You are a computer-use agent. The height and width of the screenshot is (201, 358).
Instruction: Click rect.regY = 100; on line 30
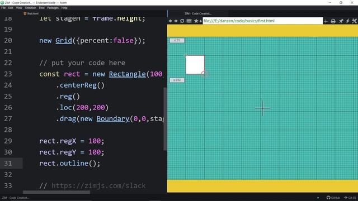[72, 152]
